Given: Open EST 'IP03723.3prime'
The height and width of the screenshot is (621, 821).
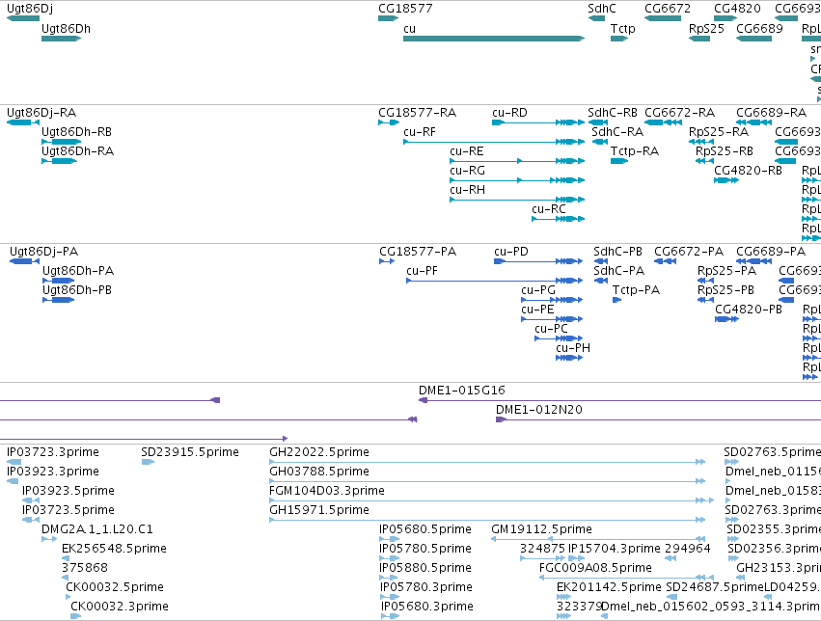Looking at the screenshot, I should [53, 452].
